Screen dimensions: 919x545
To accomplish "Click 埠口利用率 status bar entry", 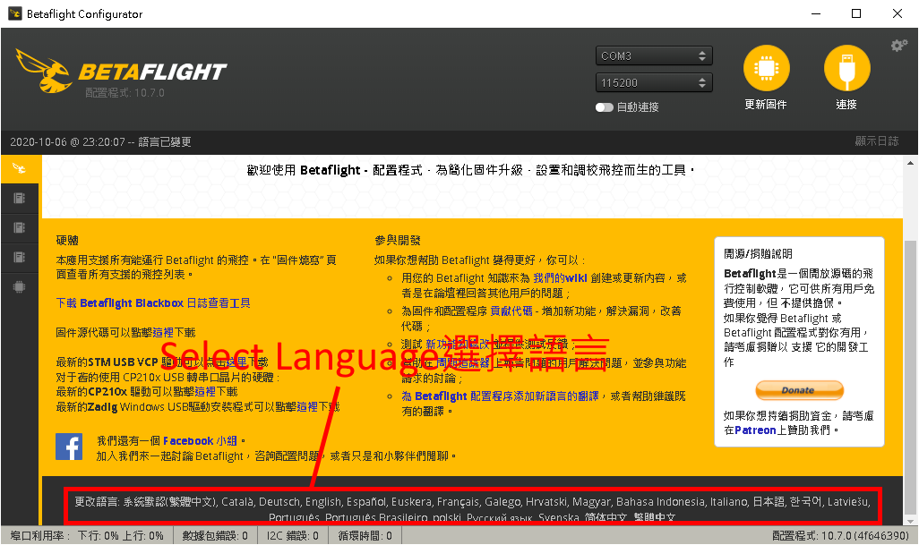I will pyautogui.click(x=87, y=536).
